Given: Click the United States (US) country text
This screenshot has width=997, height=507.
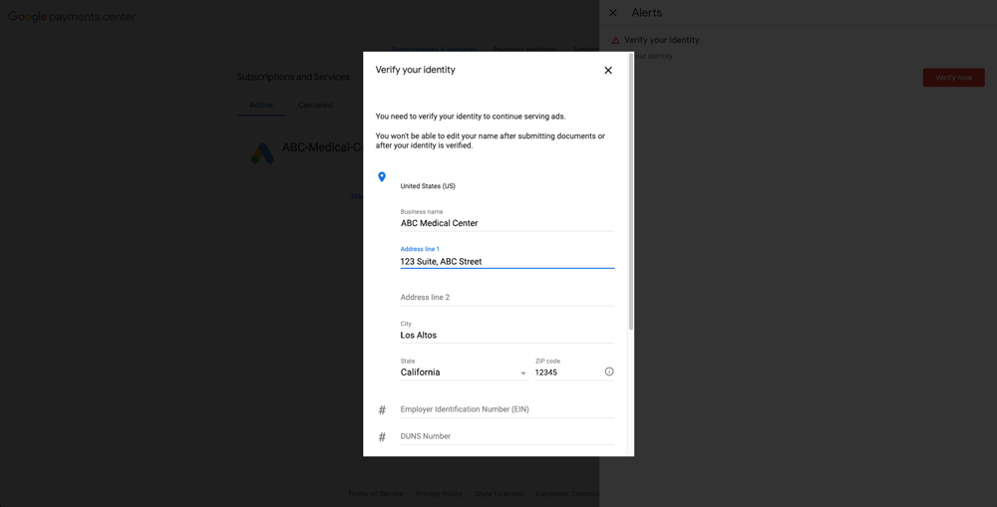Looking at the screenshot, I should pyautogui.click(x=428, y=186).
